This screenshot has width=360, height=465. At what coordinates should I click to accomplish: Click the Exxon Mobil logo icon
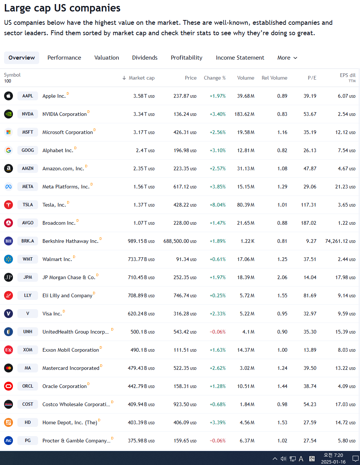9,350
